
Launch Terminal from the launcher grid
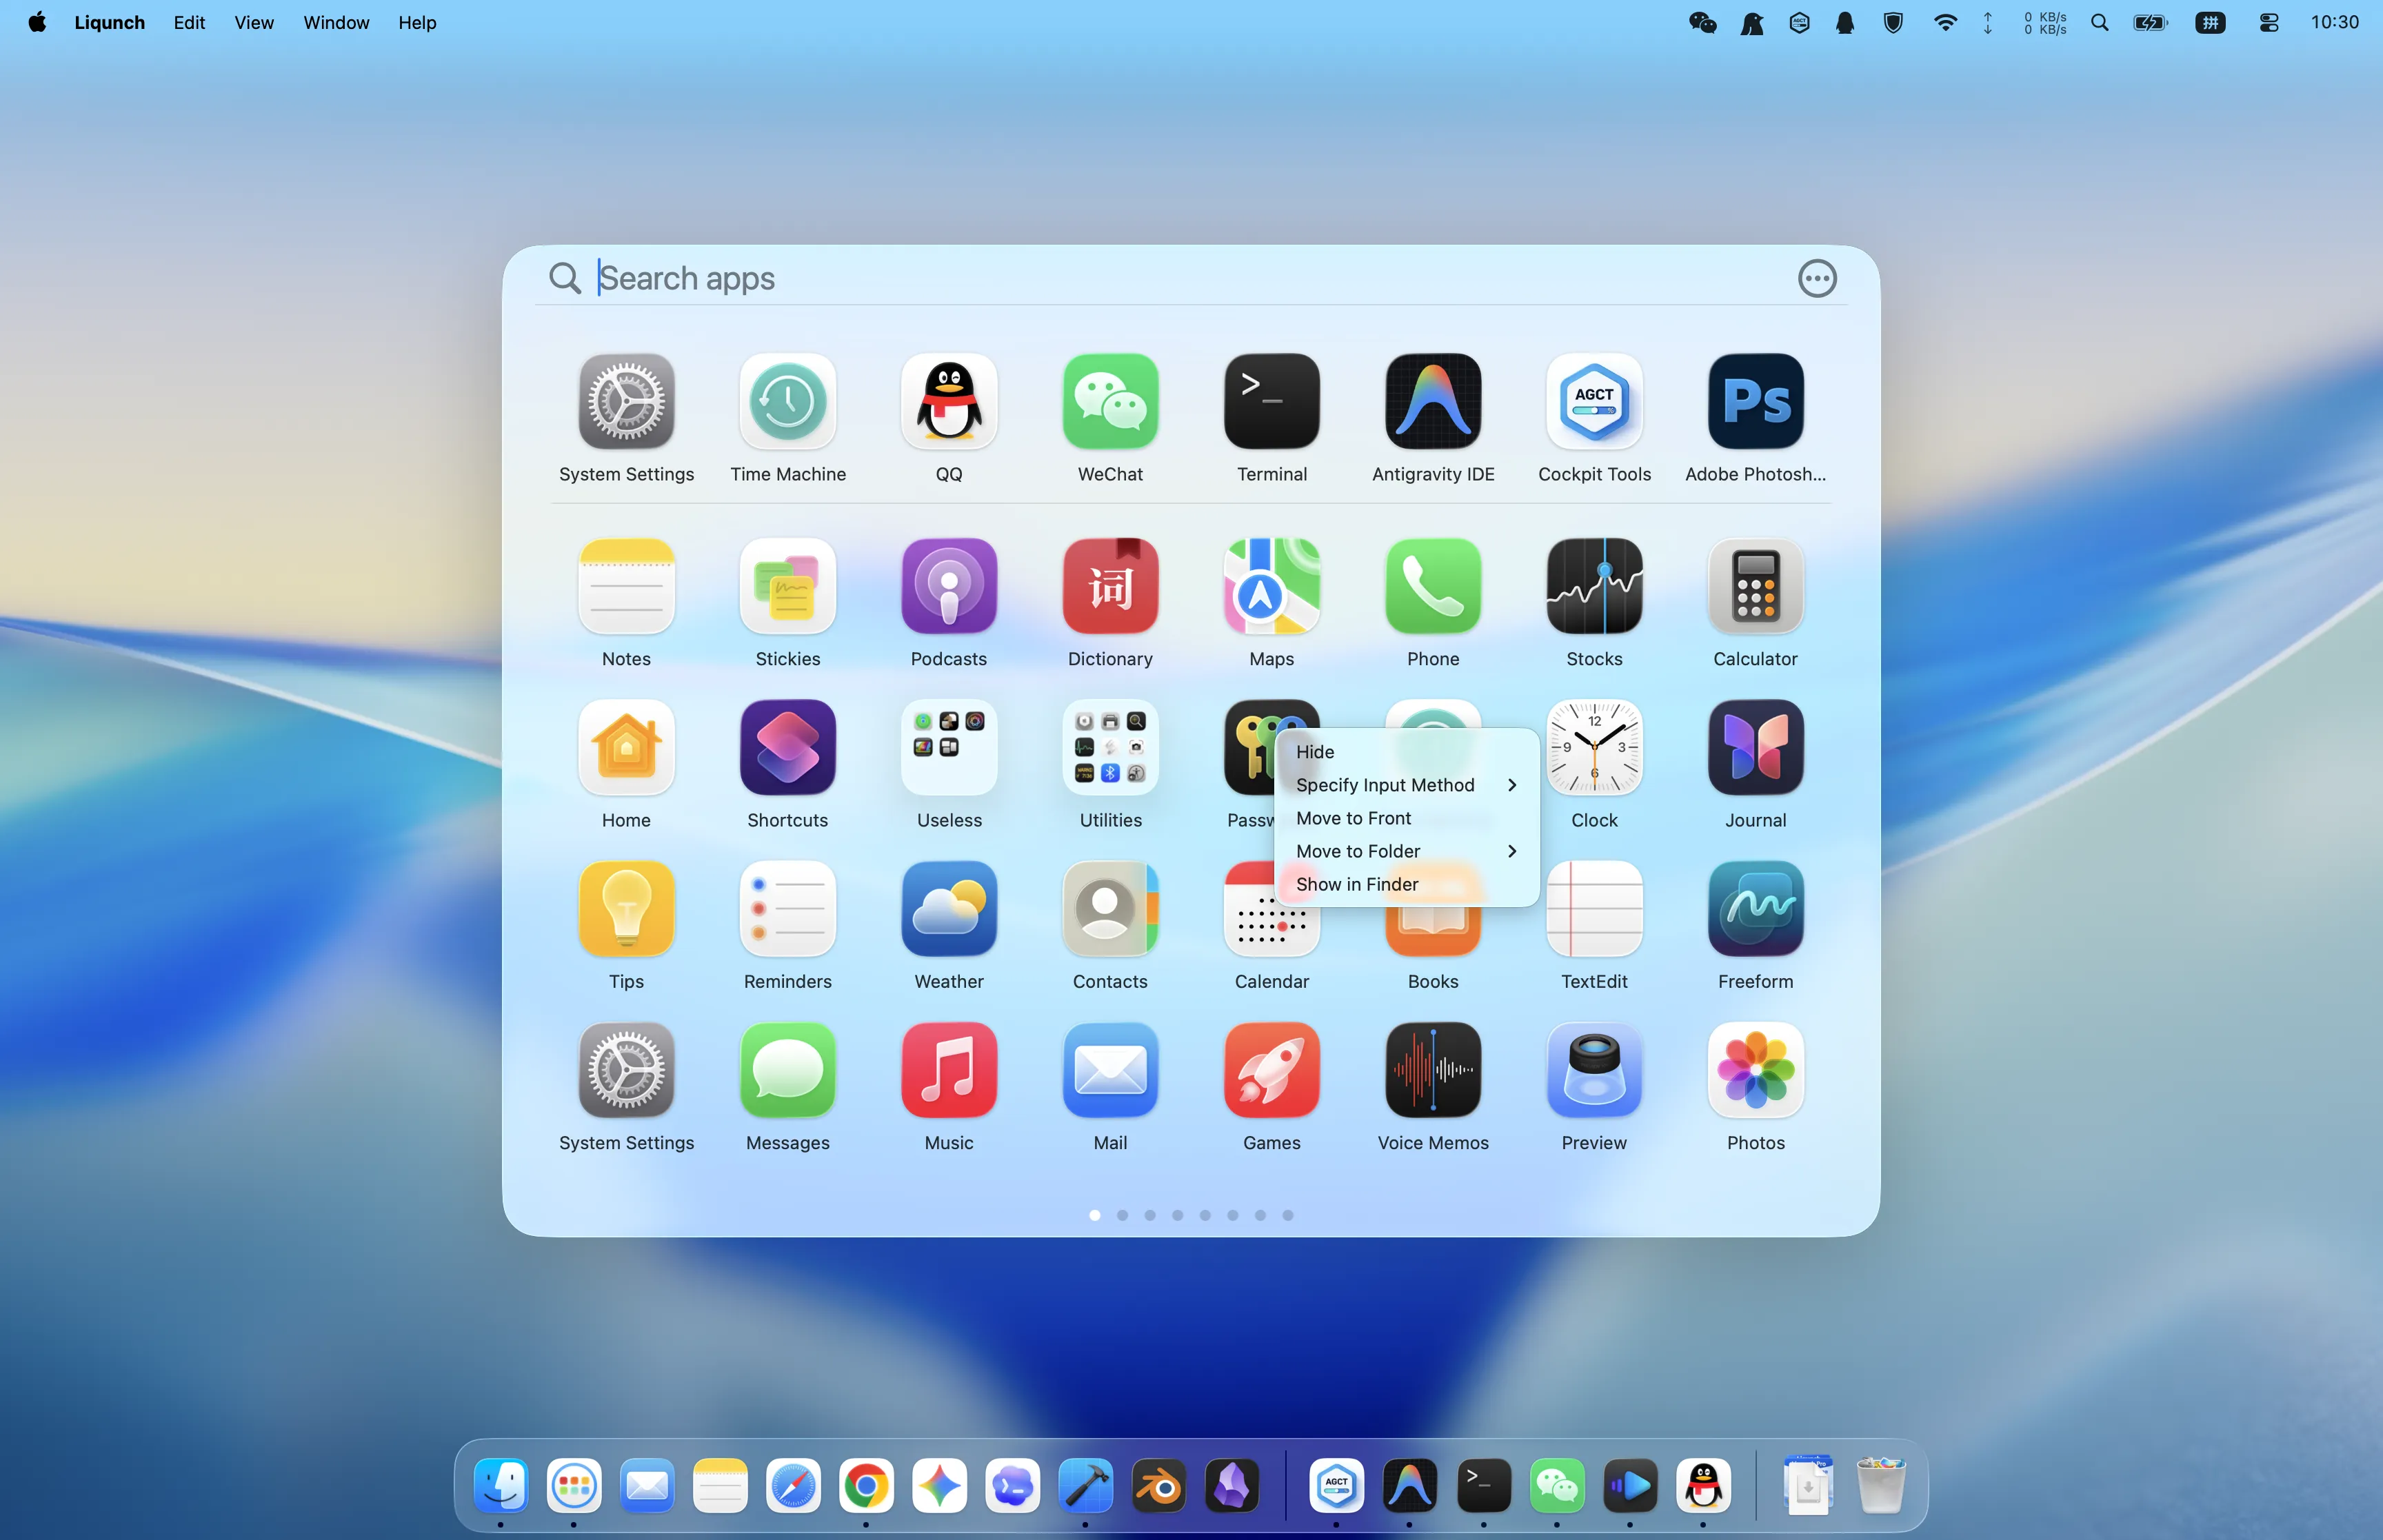tap(1271, 401)
